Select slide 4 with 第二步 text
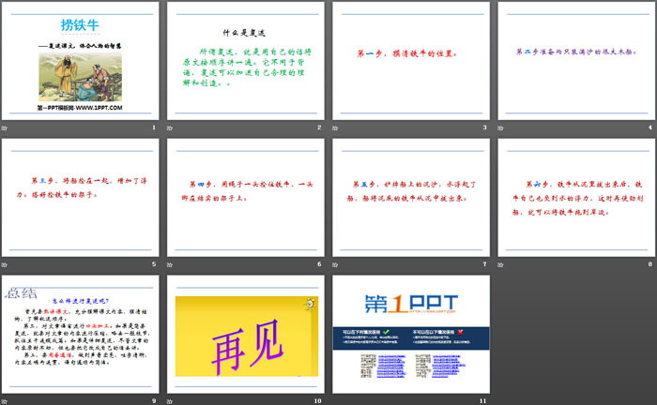Image resolution: width=657 pixels, height=405 pixels. pos(576,61)
